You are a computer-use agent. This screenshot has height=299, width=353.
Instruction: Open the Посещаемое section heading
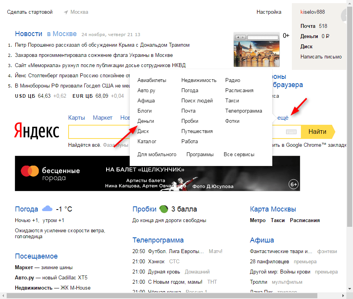(x=36, y=256)
